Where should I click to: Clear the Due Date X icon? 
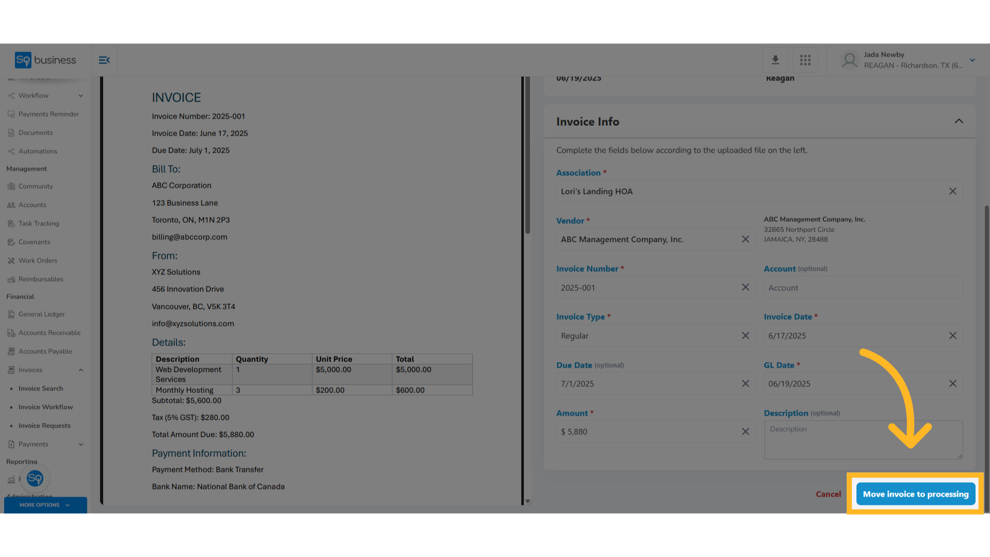pyautogui.click(x=746, y=384)
